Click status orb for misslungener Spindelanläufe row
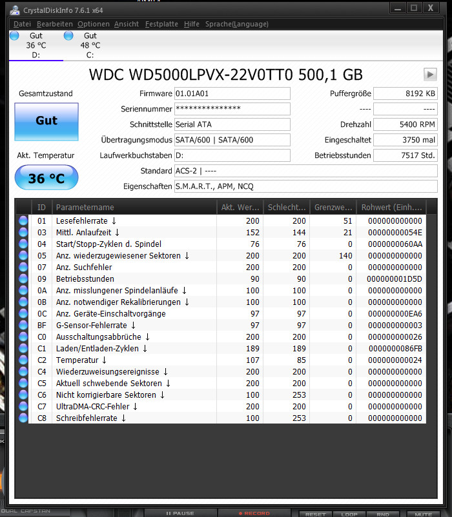This screenshot has height=517, width=452. click(23, 291)
